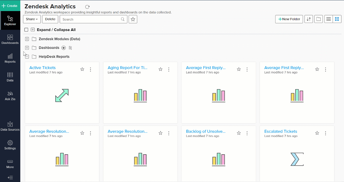The width and height of the screenshot is (344, 182).
Task: Open Active Tickets more options menu
Action: (x=90, y=69)
